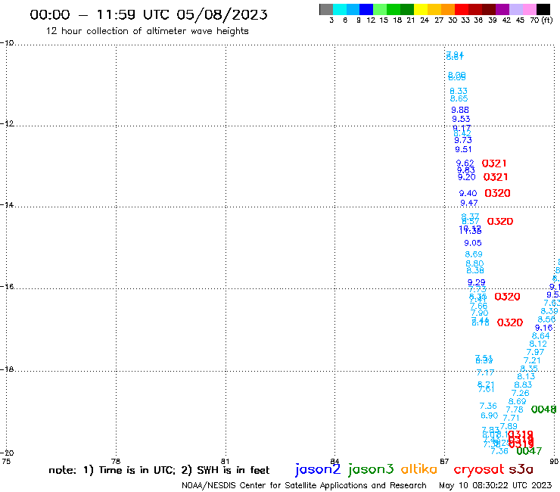Choose the dark blue 9-12 ft legend swatch
The image size is (560, 492).
click(366, 9)
